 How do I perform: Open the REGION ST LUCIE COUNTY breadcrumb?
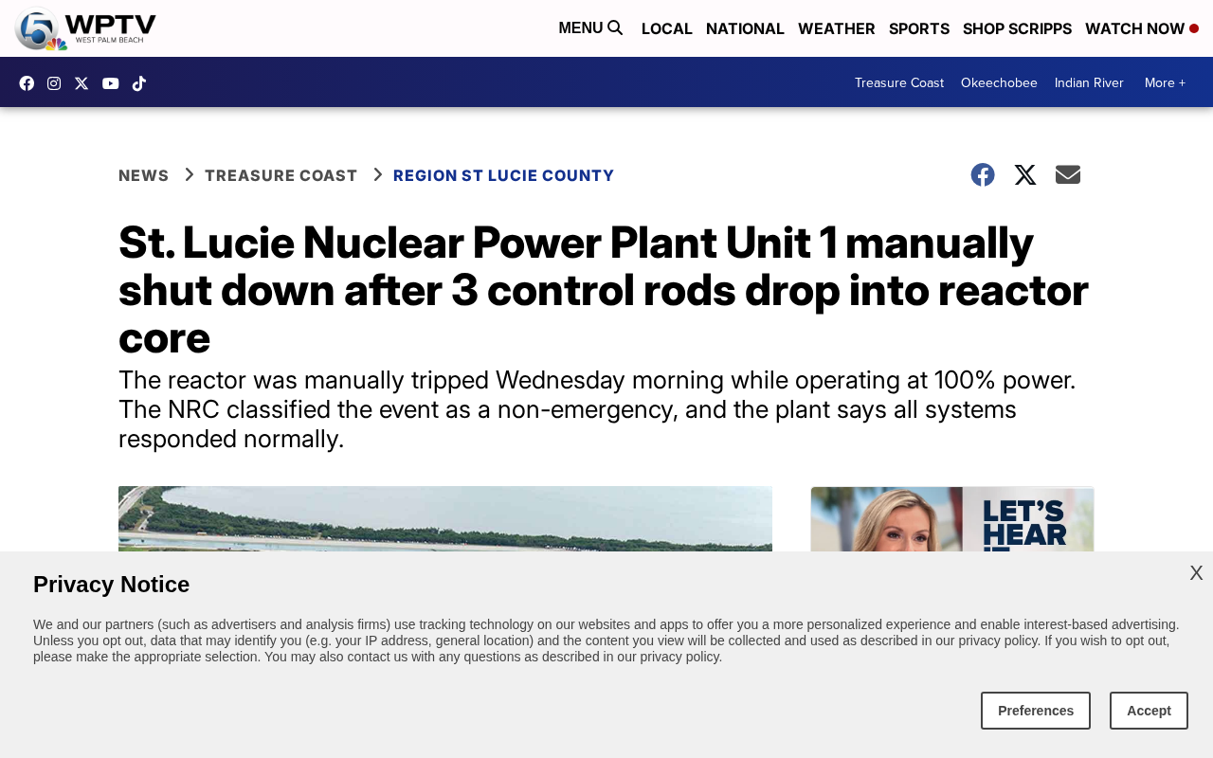point(504,175)
